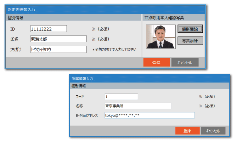
Task: Click the フリガナ label text
Action: tap(15, 49)
